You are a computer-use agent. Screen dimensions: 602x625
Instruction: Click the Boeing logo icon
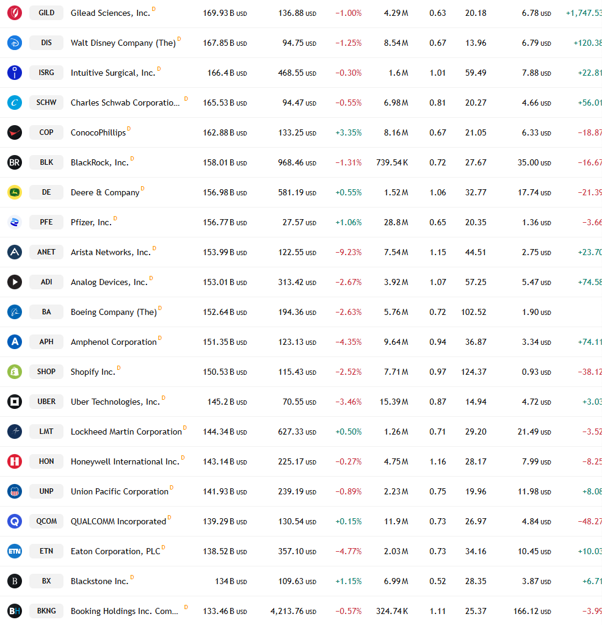(15, 312)
